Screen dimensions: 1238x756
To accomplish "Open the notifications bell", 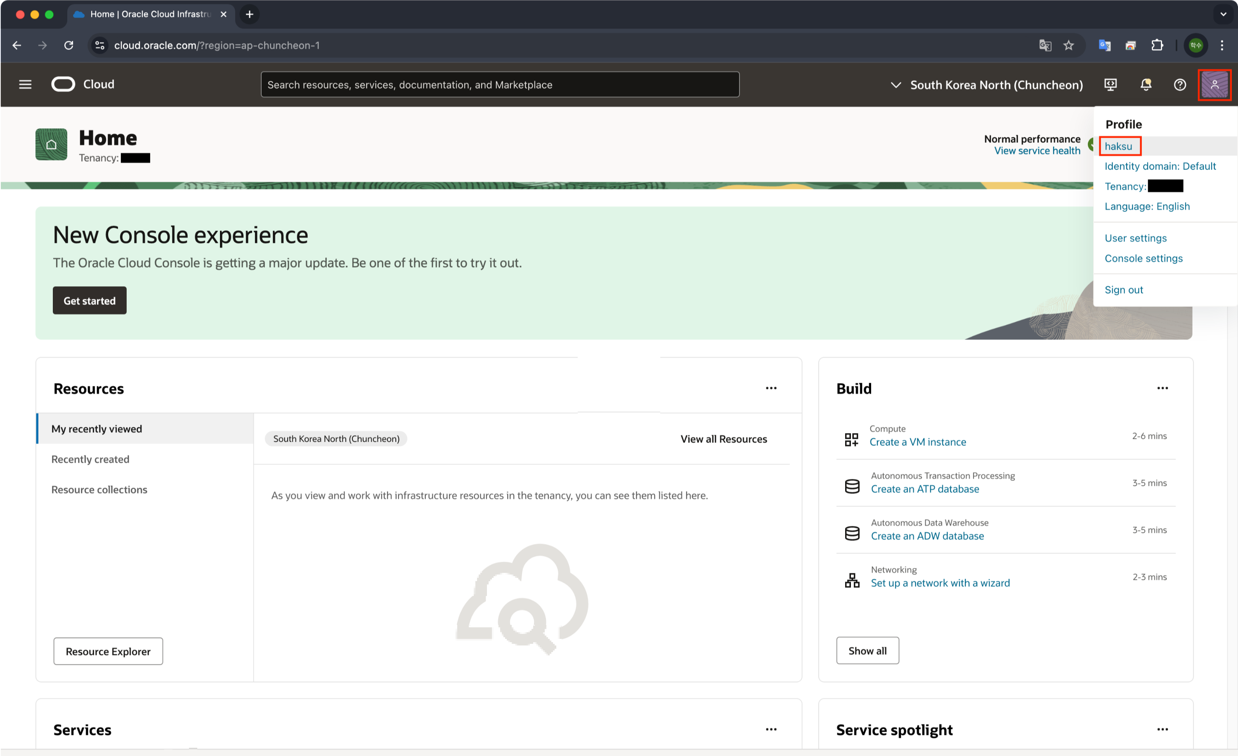I will coord(1146,84).
